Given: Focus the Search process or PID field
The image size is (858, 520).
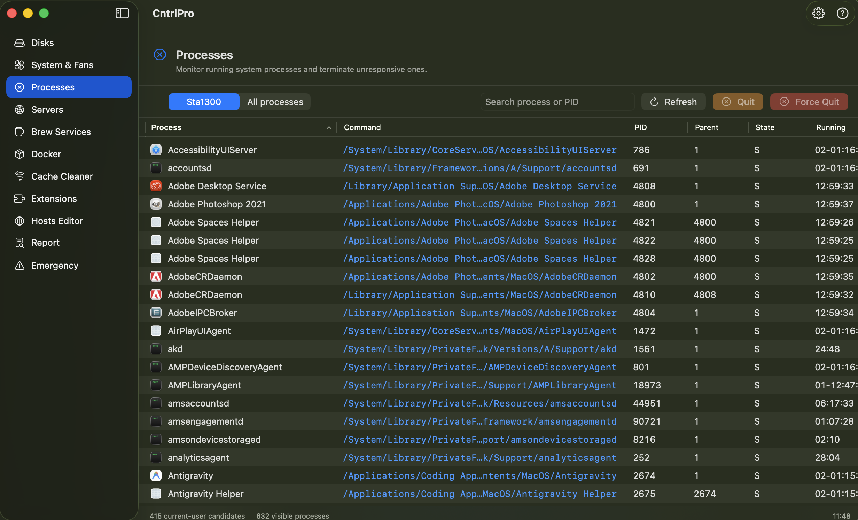Looking at the screenshot, I should click(x=558, y=102).
